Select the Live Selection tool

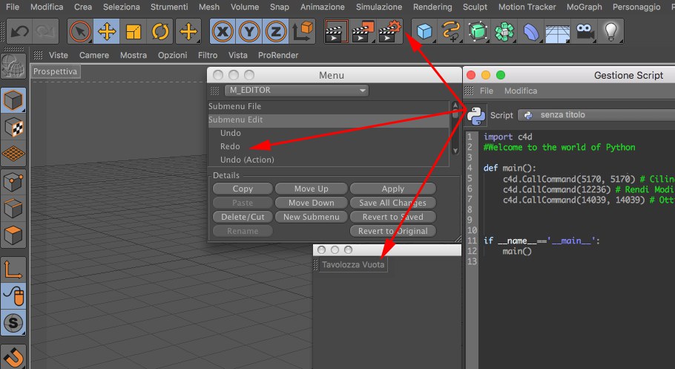pos(80,31)
